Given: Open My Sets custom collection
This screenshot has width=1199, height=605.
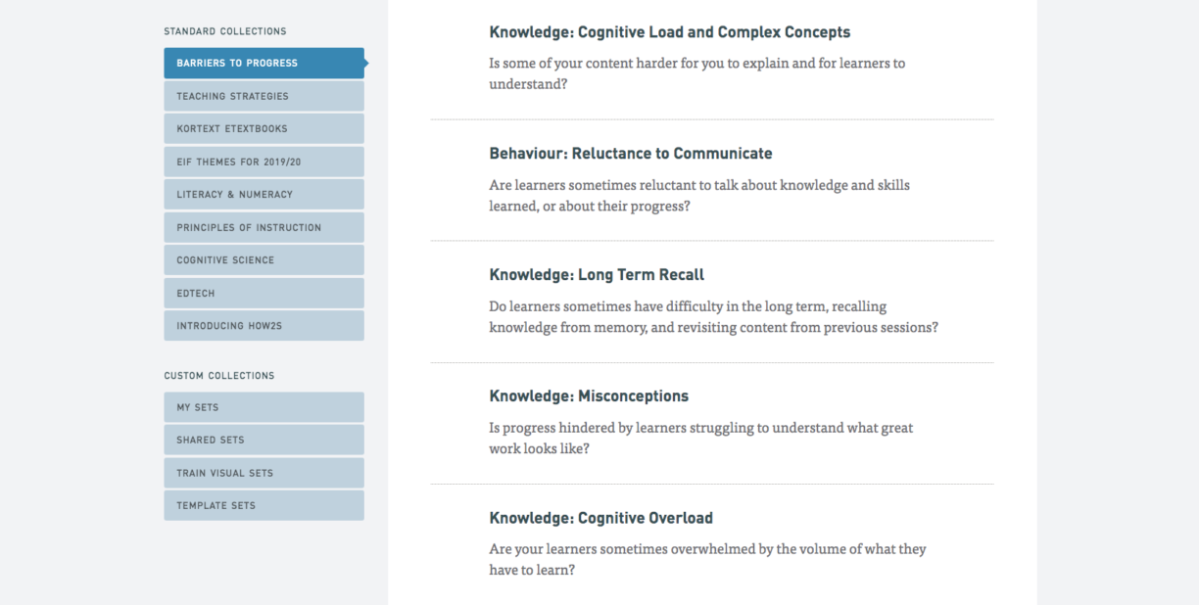Looking at the screenshot, I should (264, 407).
